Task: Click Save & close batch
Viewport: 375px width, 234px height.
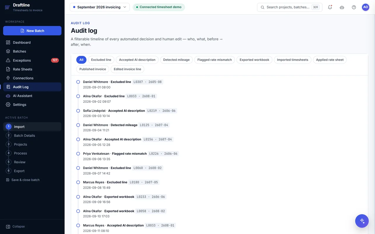Action: (x=23, y=180)
